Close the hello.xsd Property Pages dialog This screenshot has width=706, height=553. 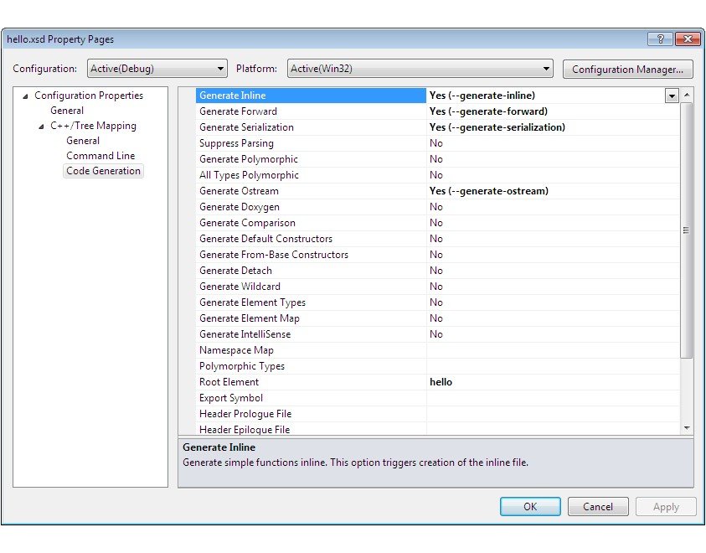click(x=688, y=39)
